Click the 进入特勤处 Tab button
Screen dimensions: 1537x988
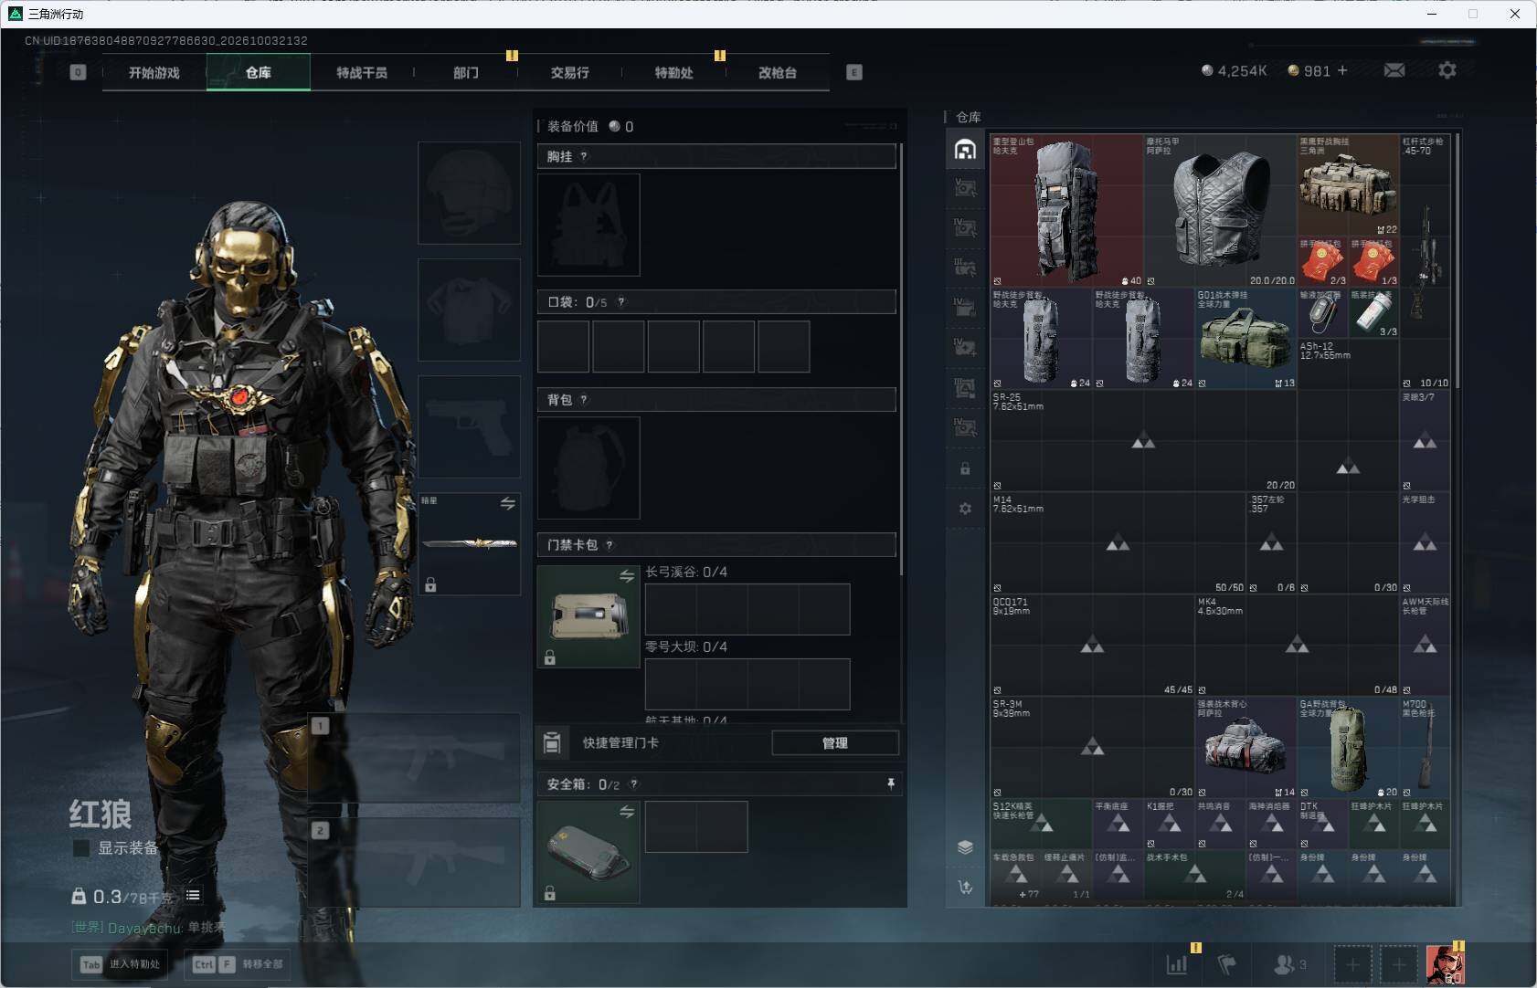[121, 963]
